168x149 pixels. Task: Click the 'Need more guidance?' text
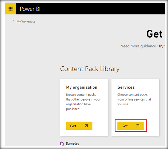[139, 46]
